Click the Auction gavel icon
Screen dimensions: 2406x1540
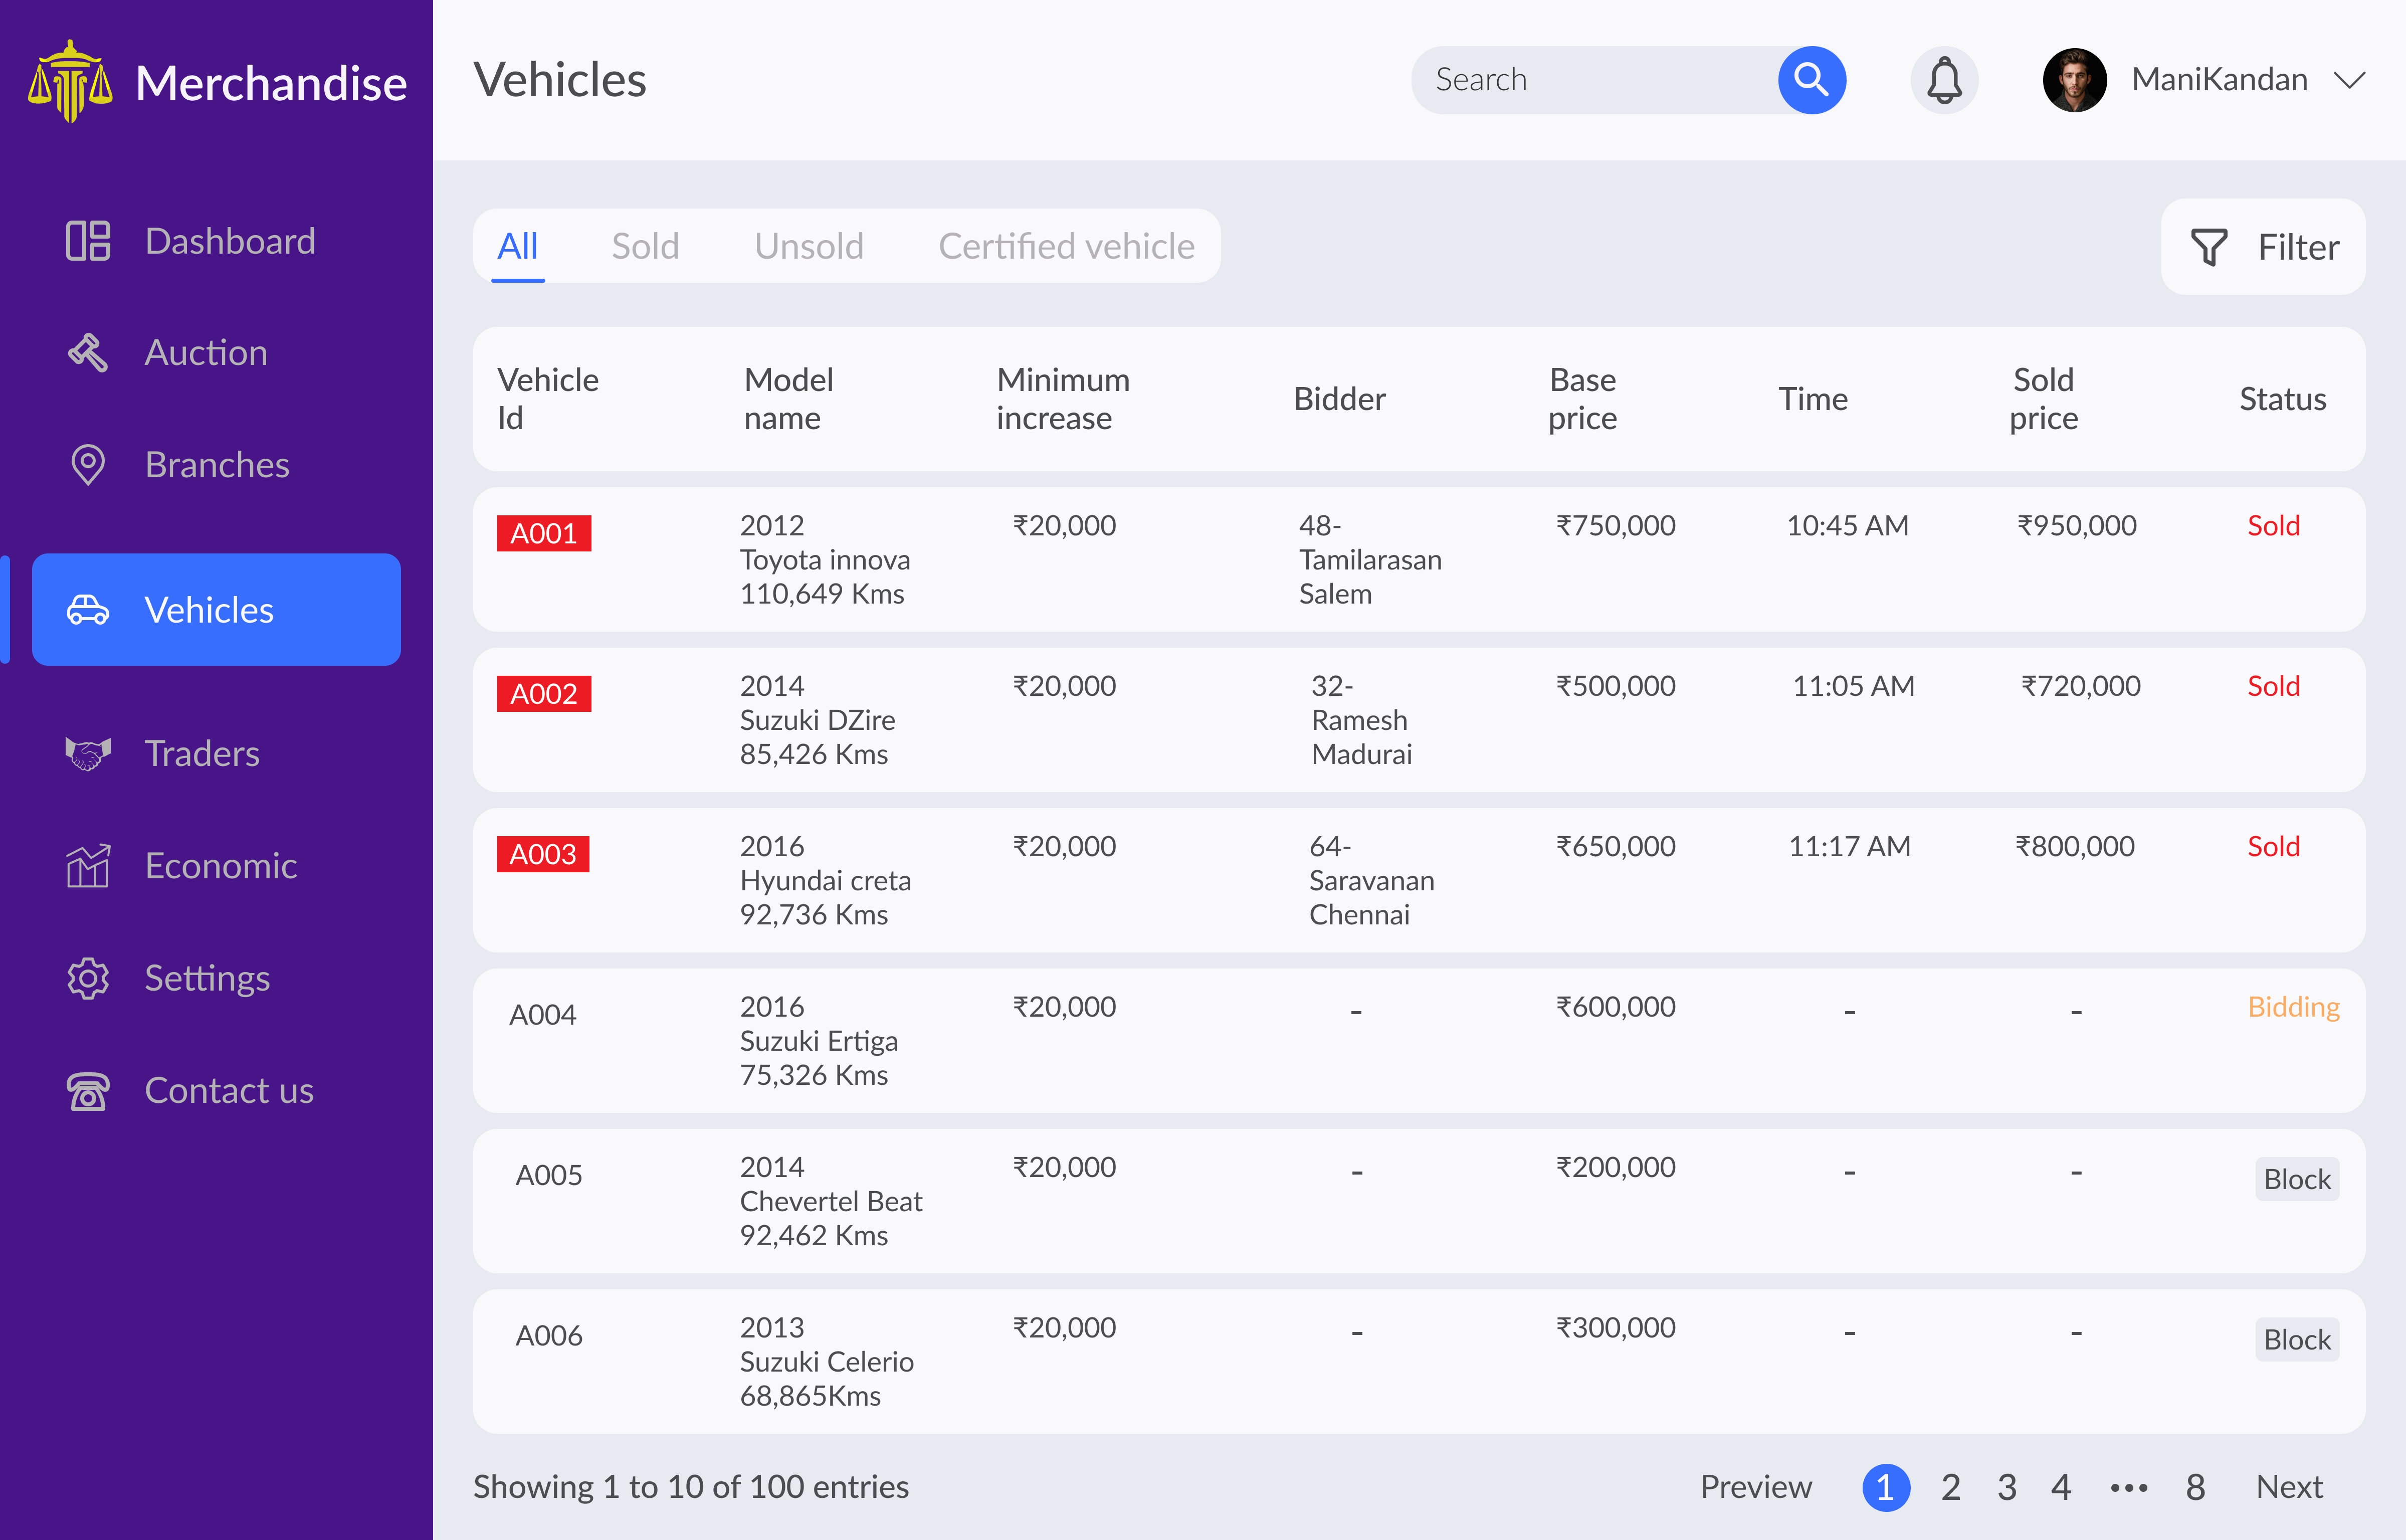coord(88,353)
